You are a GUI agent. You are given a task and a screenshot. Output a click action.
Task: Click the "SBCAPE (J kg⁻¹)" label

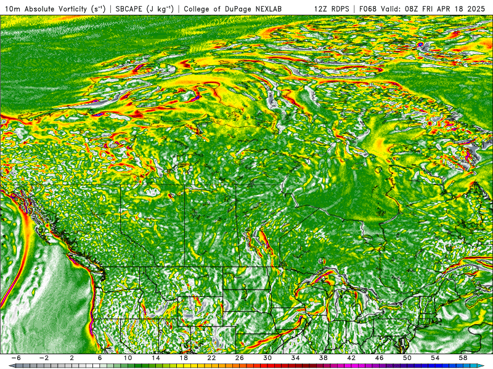(145, 9)
